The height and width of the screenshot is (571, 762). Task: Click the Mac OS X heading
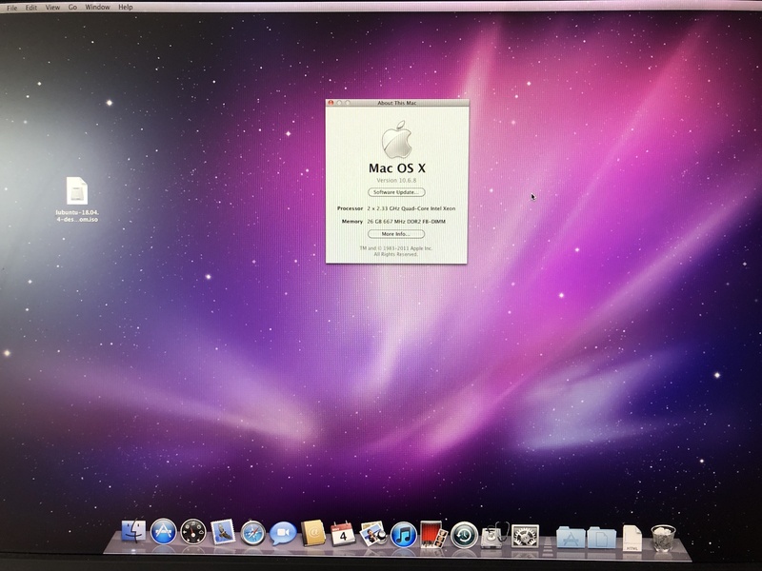[x=397, y=168]
